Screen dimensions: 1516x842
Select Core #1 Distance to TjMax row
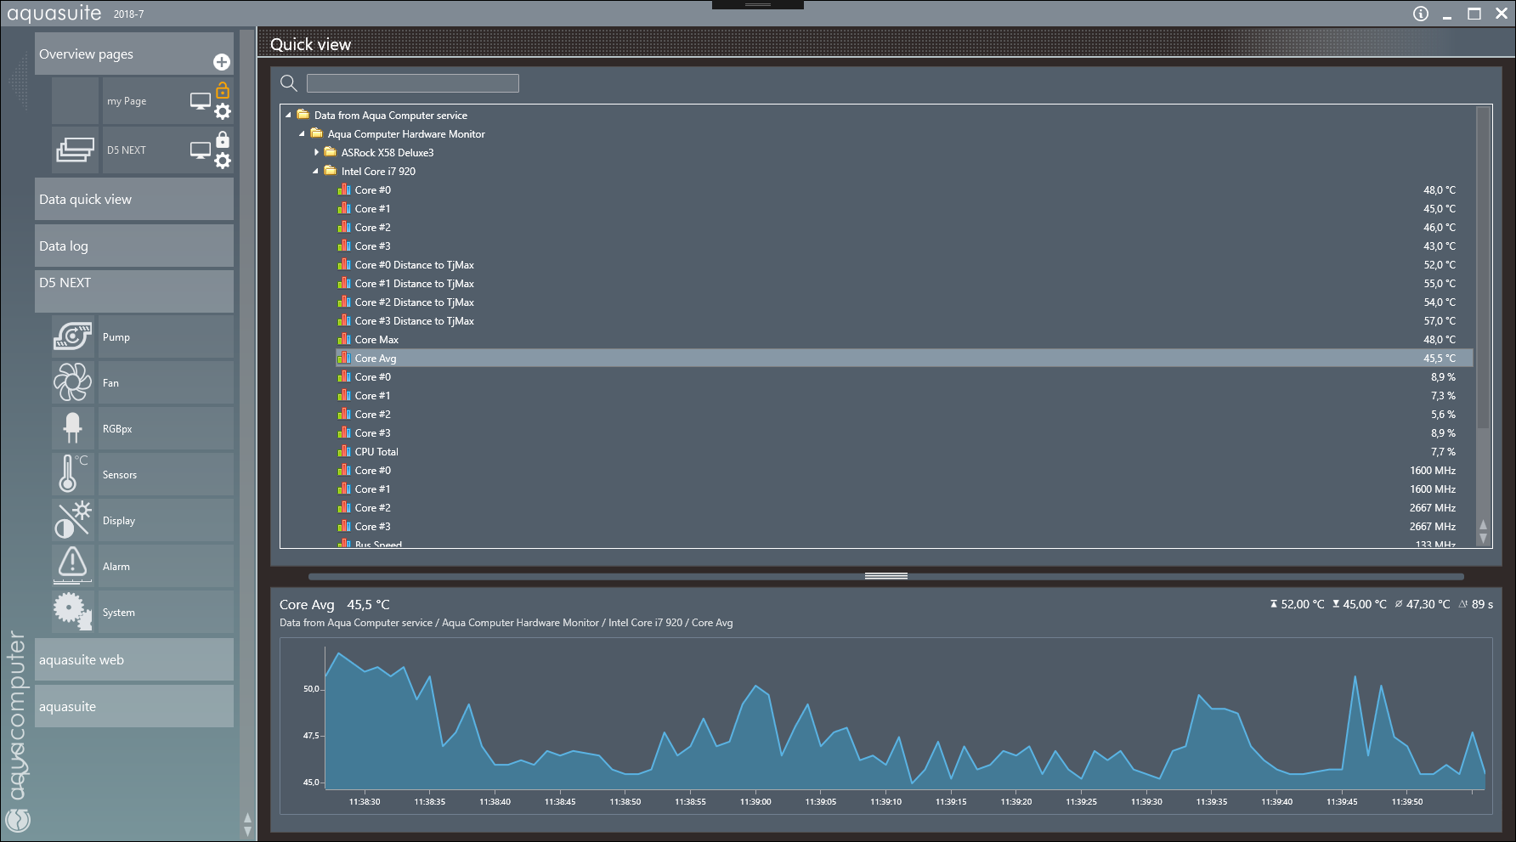904,283
